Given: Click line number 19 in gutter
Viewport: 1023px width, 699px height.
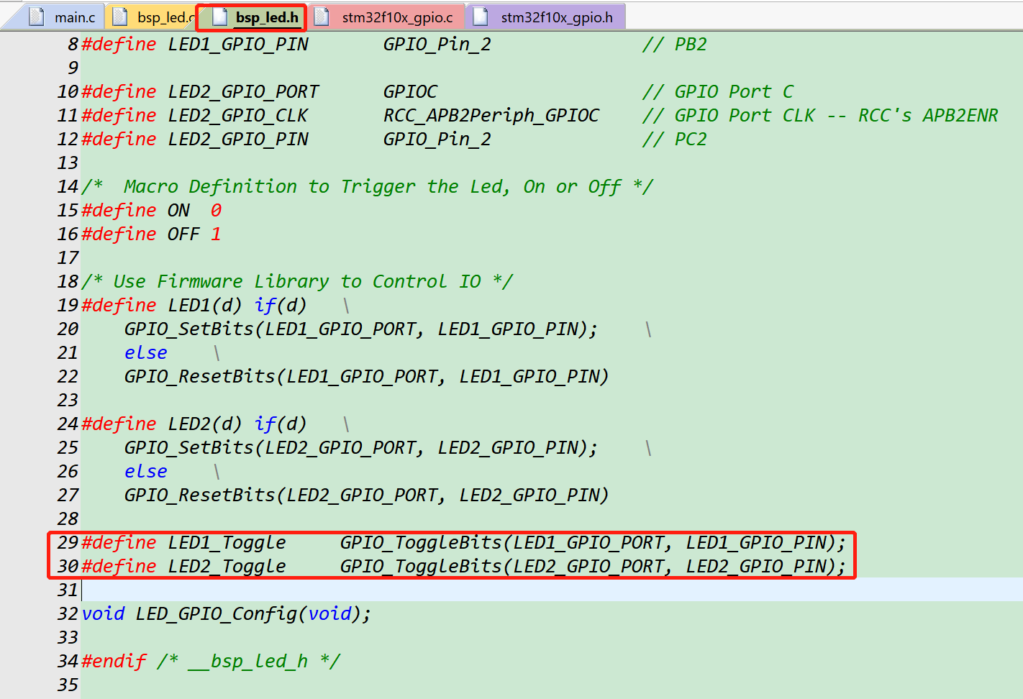Looking at the screenshot, I should tap(68, 305).
